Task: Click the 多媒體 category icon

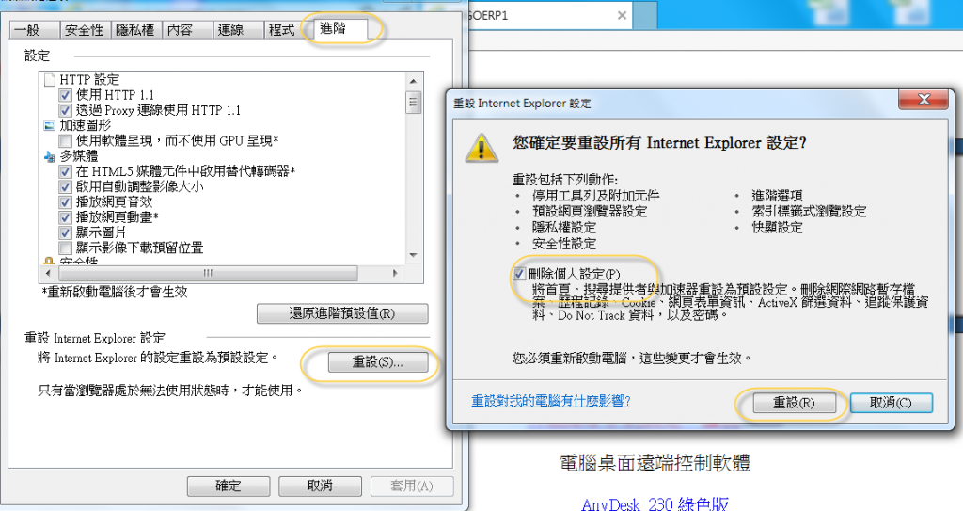Action: [x=50, y=157]
